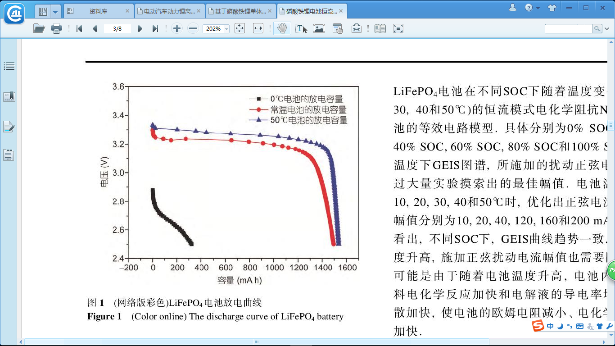Viewport: 615px width, 346px height.
Task: Print the document using the printer icon
Action: pos(57,29)
